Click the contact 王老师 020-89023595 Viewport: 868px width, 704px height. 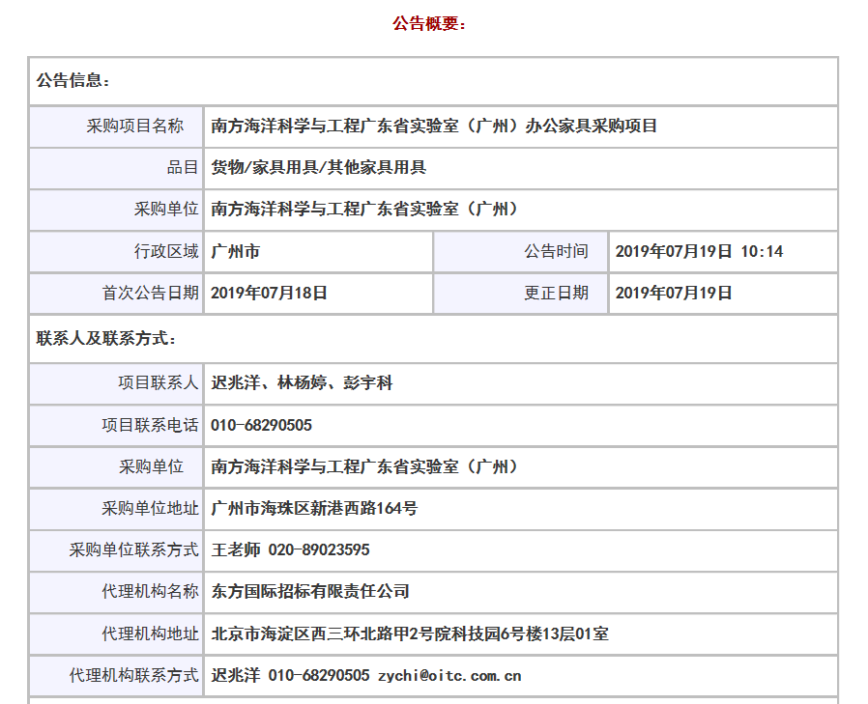(290, 550)
